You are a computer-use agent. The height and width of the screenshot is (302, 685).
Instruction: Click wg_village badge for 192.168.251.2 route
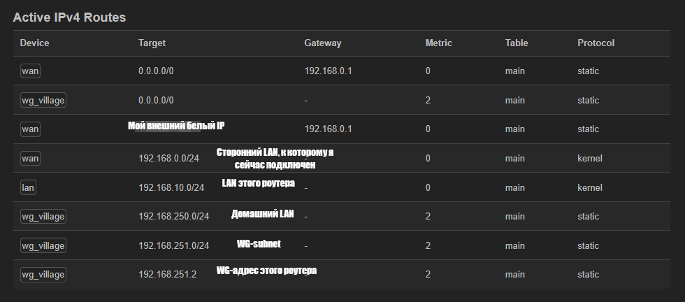(43, 275)
